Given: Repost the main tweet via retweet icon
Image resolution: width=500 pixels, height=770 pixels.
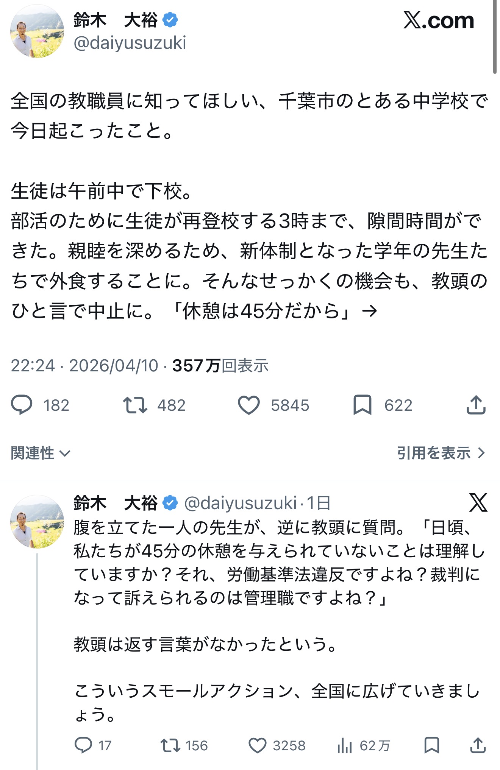Looking at the screenshot, I should point(135,405).
